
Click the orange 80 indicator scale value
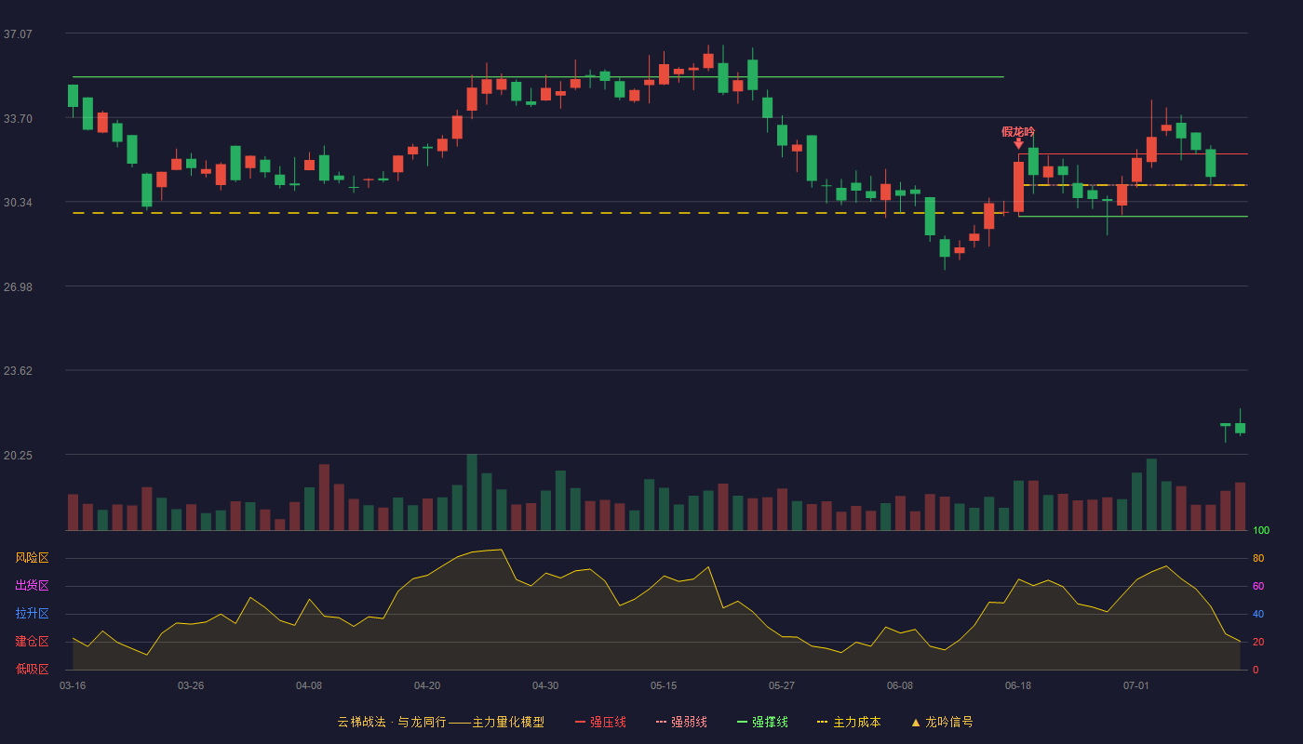tap(1258, 559)
